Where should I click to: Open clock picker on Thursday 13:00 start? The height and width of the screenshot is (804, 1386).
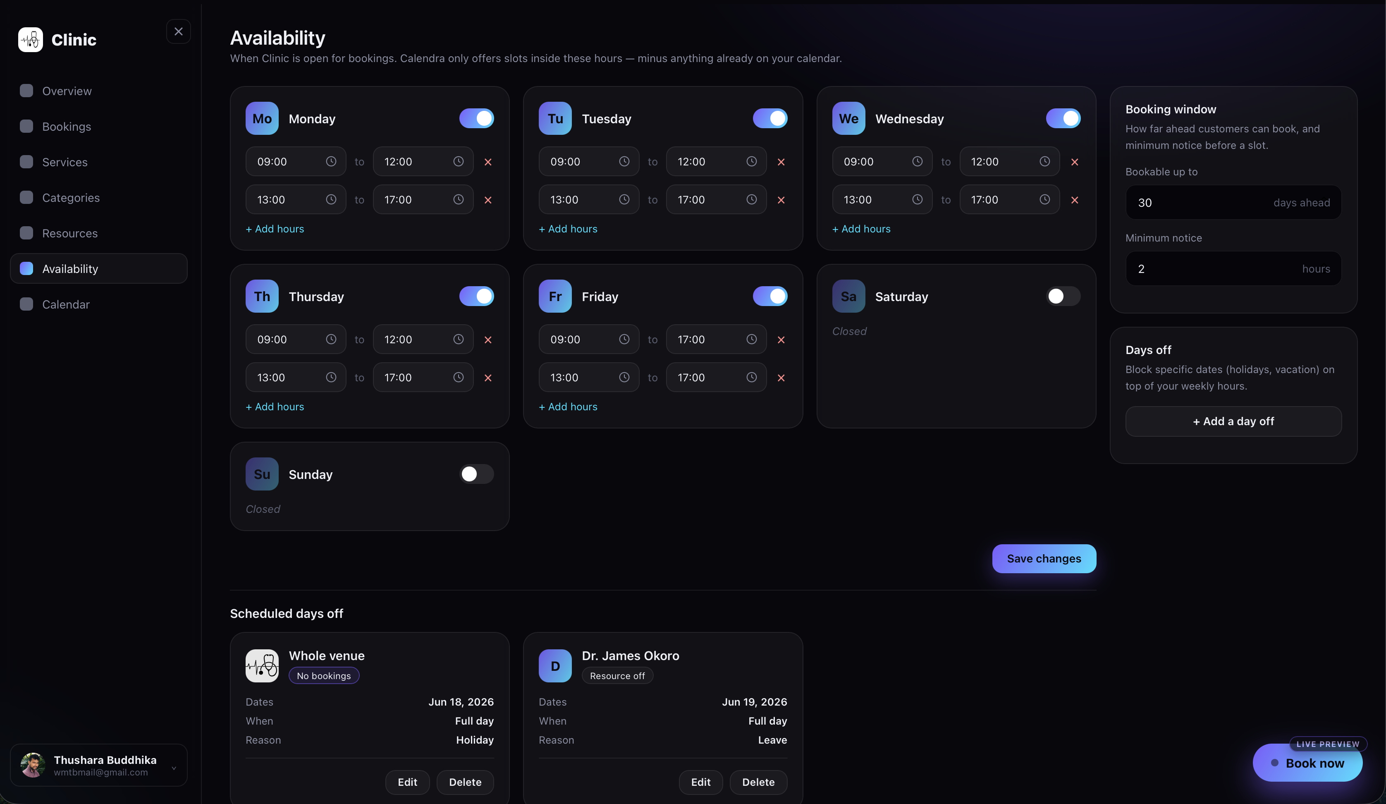point(331,377)
